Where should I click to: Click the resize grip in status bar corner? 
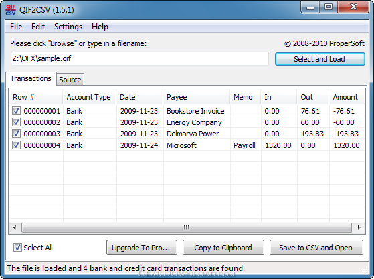click(365, 270)
